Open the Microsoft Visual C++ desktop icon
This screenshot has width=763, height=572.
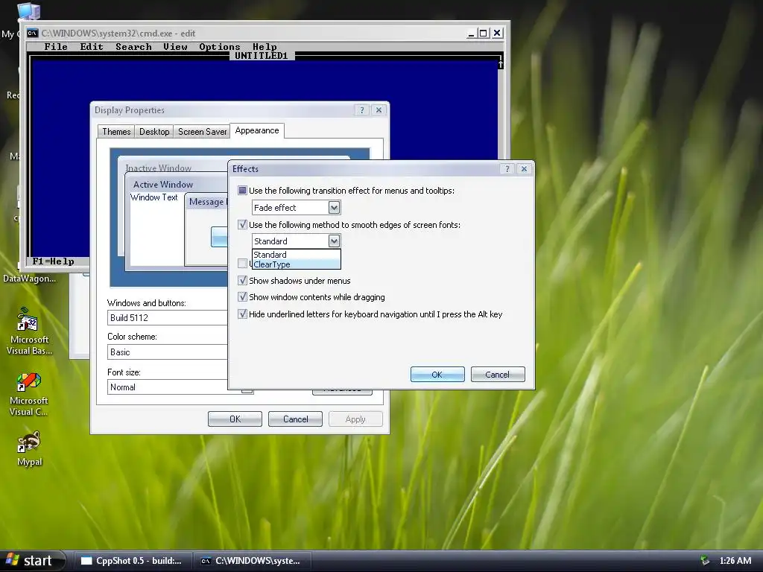(29, 393)
